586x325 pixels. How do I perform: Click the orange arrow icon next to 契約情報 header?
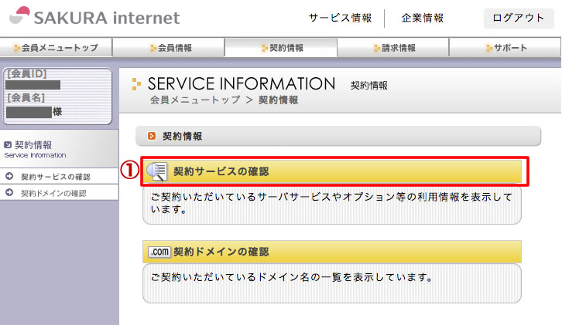click(152, 136)
